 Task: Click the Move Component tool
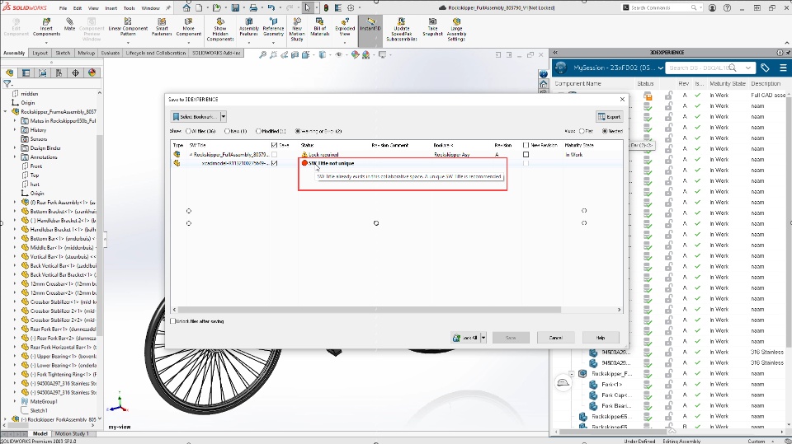188,27
